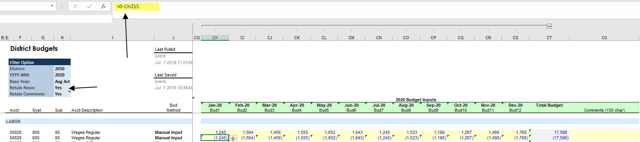The image size is (640, 142).
Task: Click the Retain Comments Yes value
Action: tap(62, 94)
